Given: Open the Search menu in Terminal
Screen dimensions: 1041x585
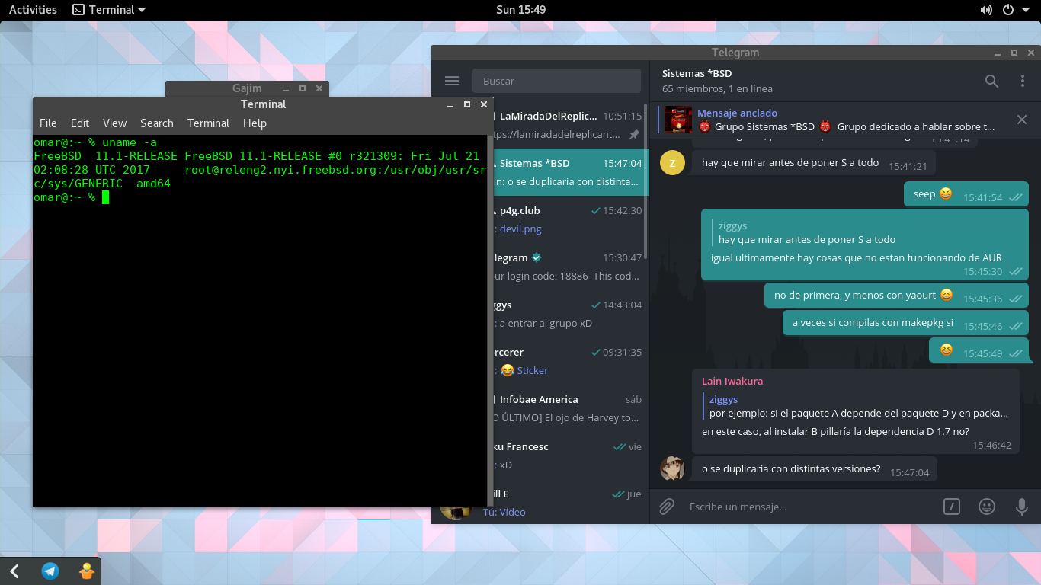Looking at the screenshot, I should coord(157,123).
